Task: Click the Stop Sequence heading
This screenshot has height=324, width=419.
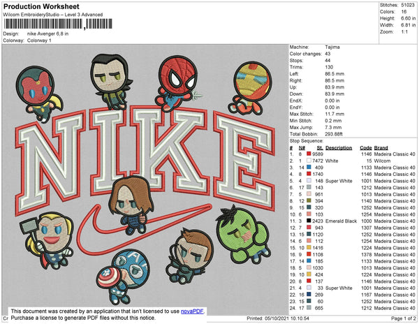Action: tap(307, 141)
